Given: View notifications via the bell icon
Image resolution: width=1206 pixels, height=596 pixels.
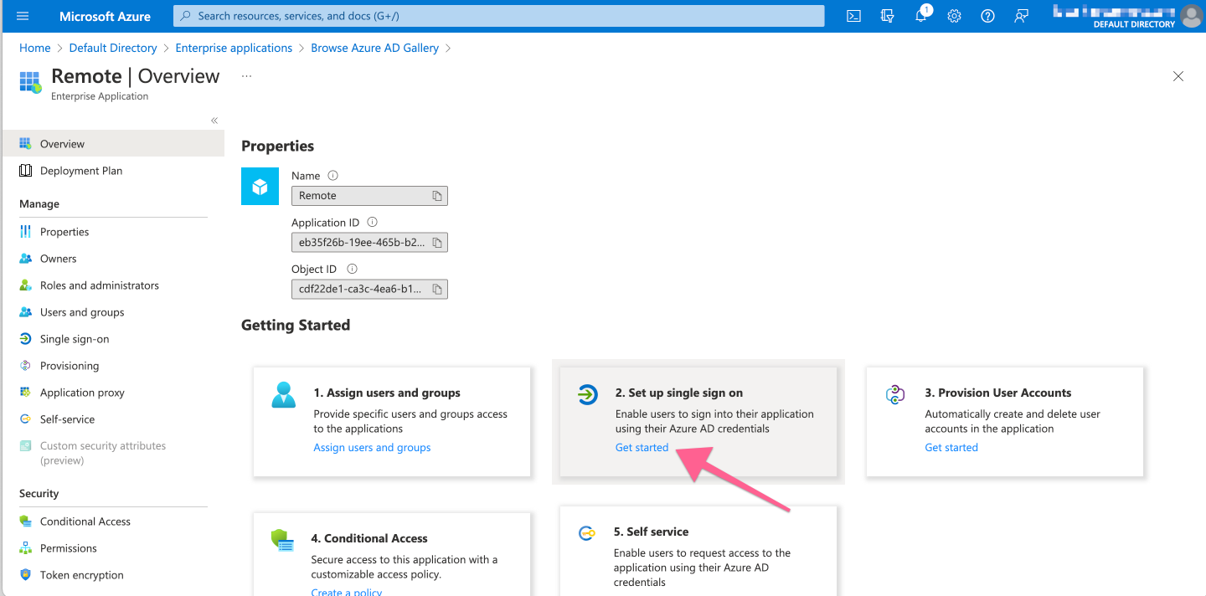Looking at the screenshot, I should [920, 16].
